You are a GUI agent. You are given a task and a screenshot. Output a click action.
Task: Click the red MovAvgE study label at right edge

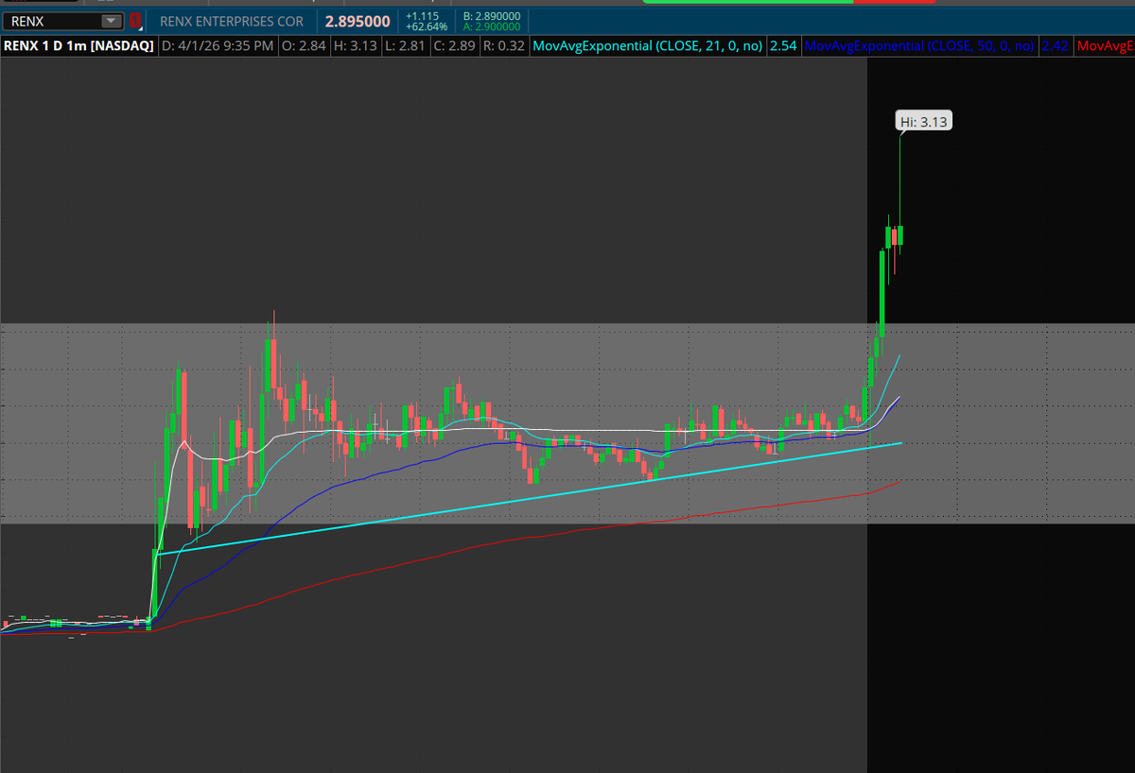1105,45
